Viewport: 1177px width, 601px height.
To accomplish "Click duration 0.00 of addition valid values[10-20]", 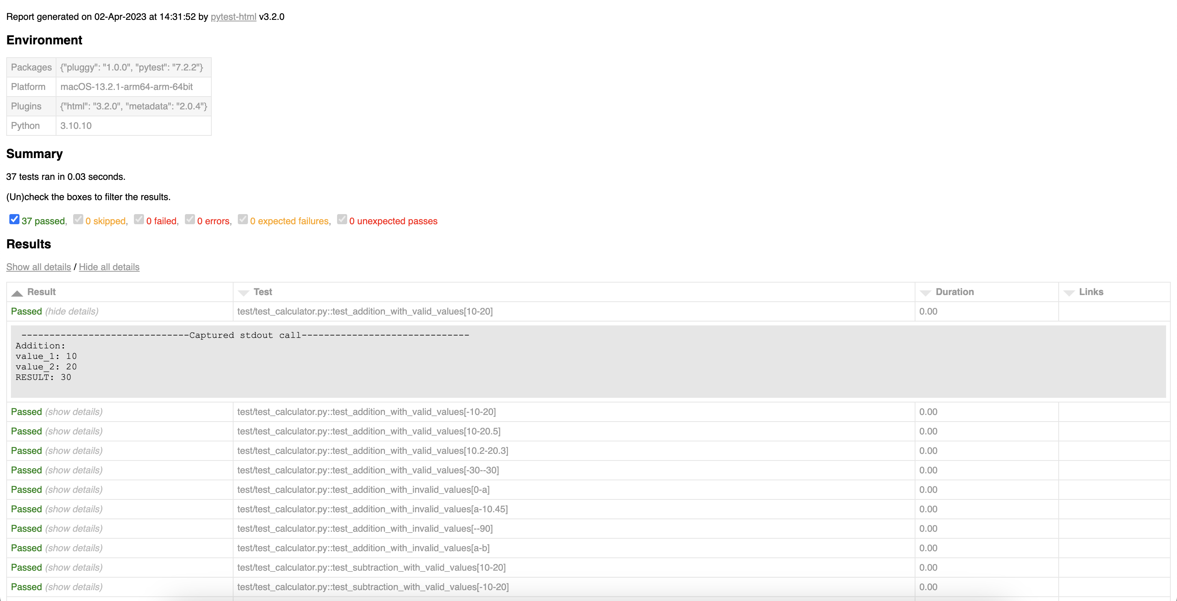I will click(928, 311).
